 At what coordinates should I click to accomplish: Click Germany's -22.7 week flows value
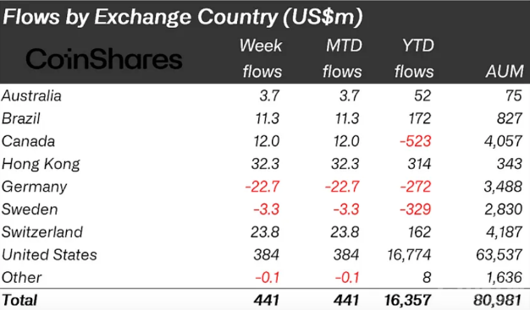tap(262, 187)
